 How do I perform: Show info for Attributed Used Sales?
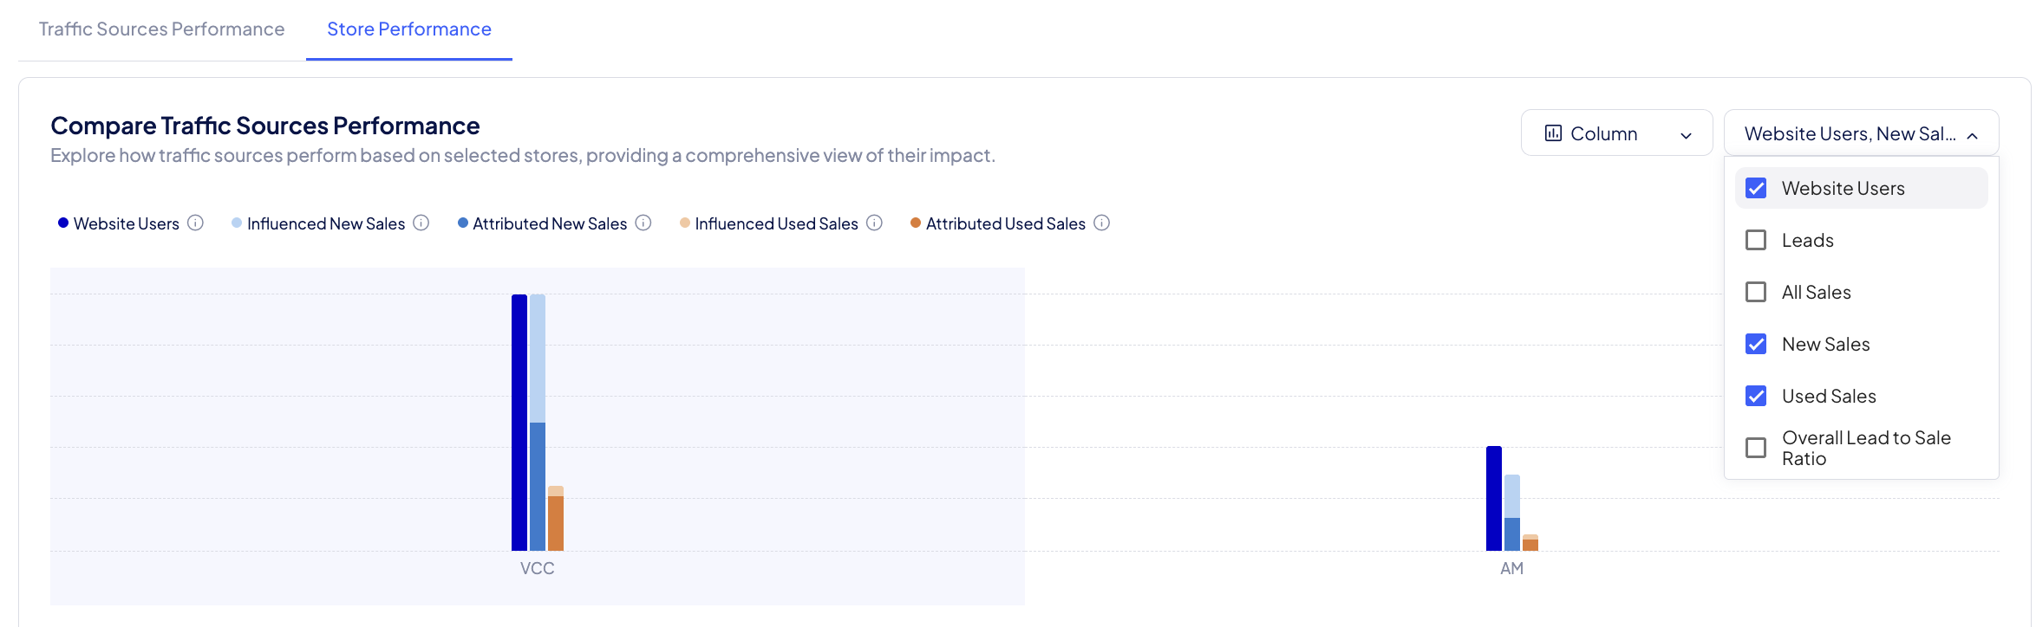1102,223
